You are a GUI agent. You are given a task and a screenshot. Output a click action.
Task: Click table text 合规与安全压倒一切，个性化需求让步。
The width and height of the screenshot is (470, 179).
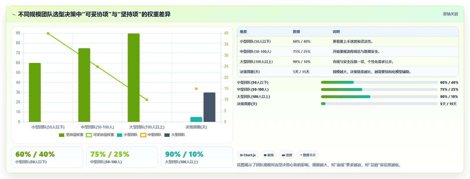(364, 62)
